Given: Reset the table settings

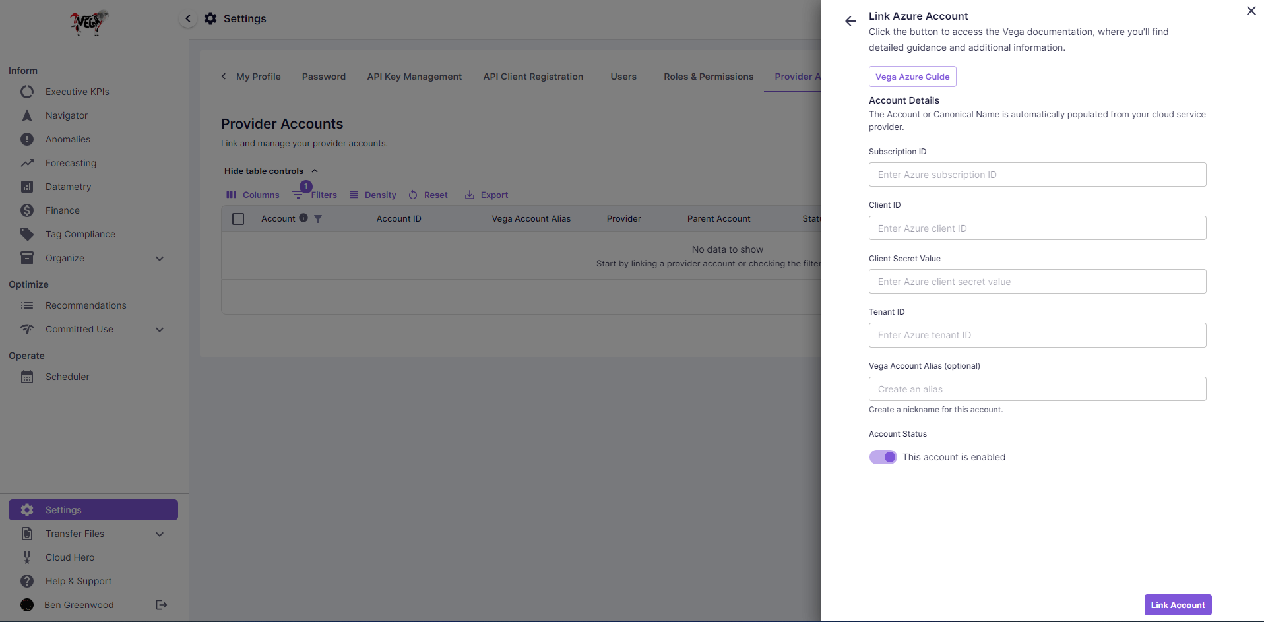Looking at the screenshot, I should pyautogui.click(x=428, y=195).
